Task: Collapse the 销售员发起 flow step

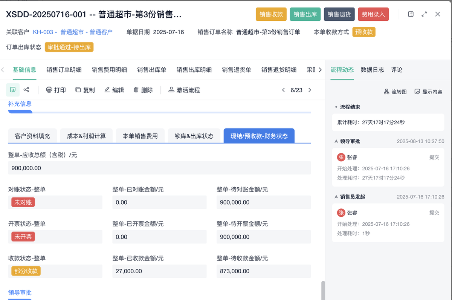Action: pos(336,197)
